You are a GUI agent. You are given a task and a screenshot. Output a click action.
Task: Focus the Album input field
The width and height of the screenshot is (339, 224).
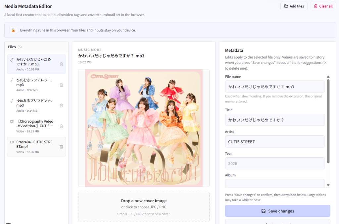click(x=275, y=183)
